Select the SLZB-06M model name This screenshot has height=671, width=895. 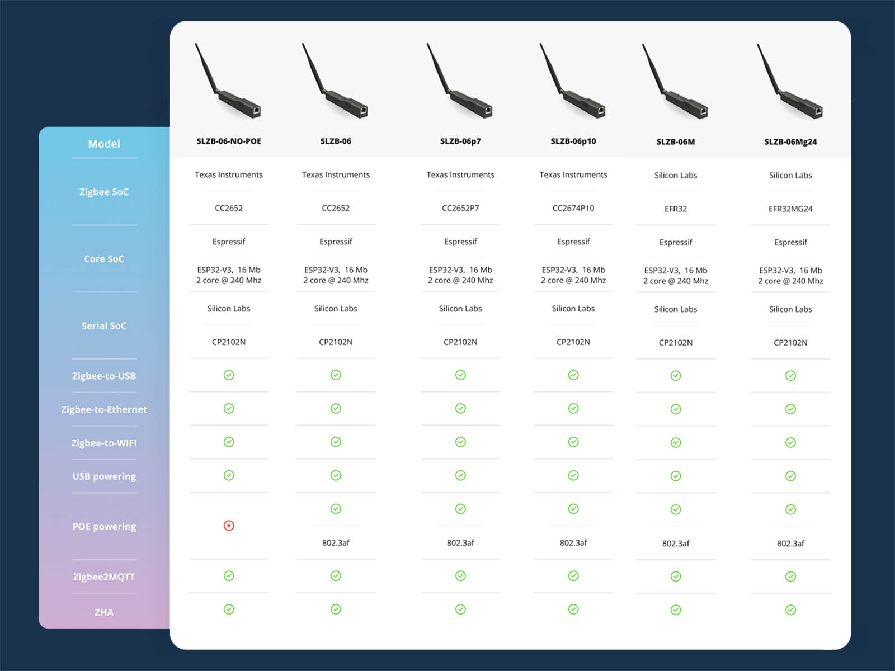point(676,142)
